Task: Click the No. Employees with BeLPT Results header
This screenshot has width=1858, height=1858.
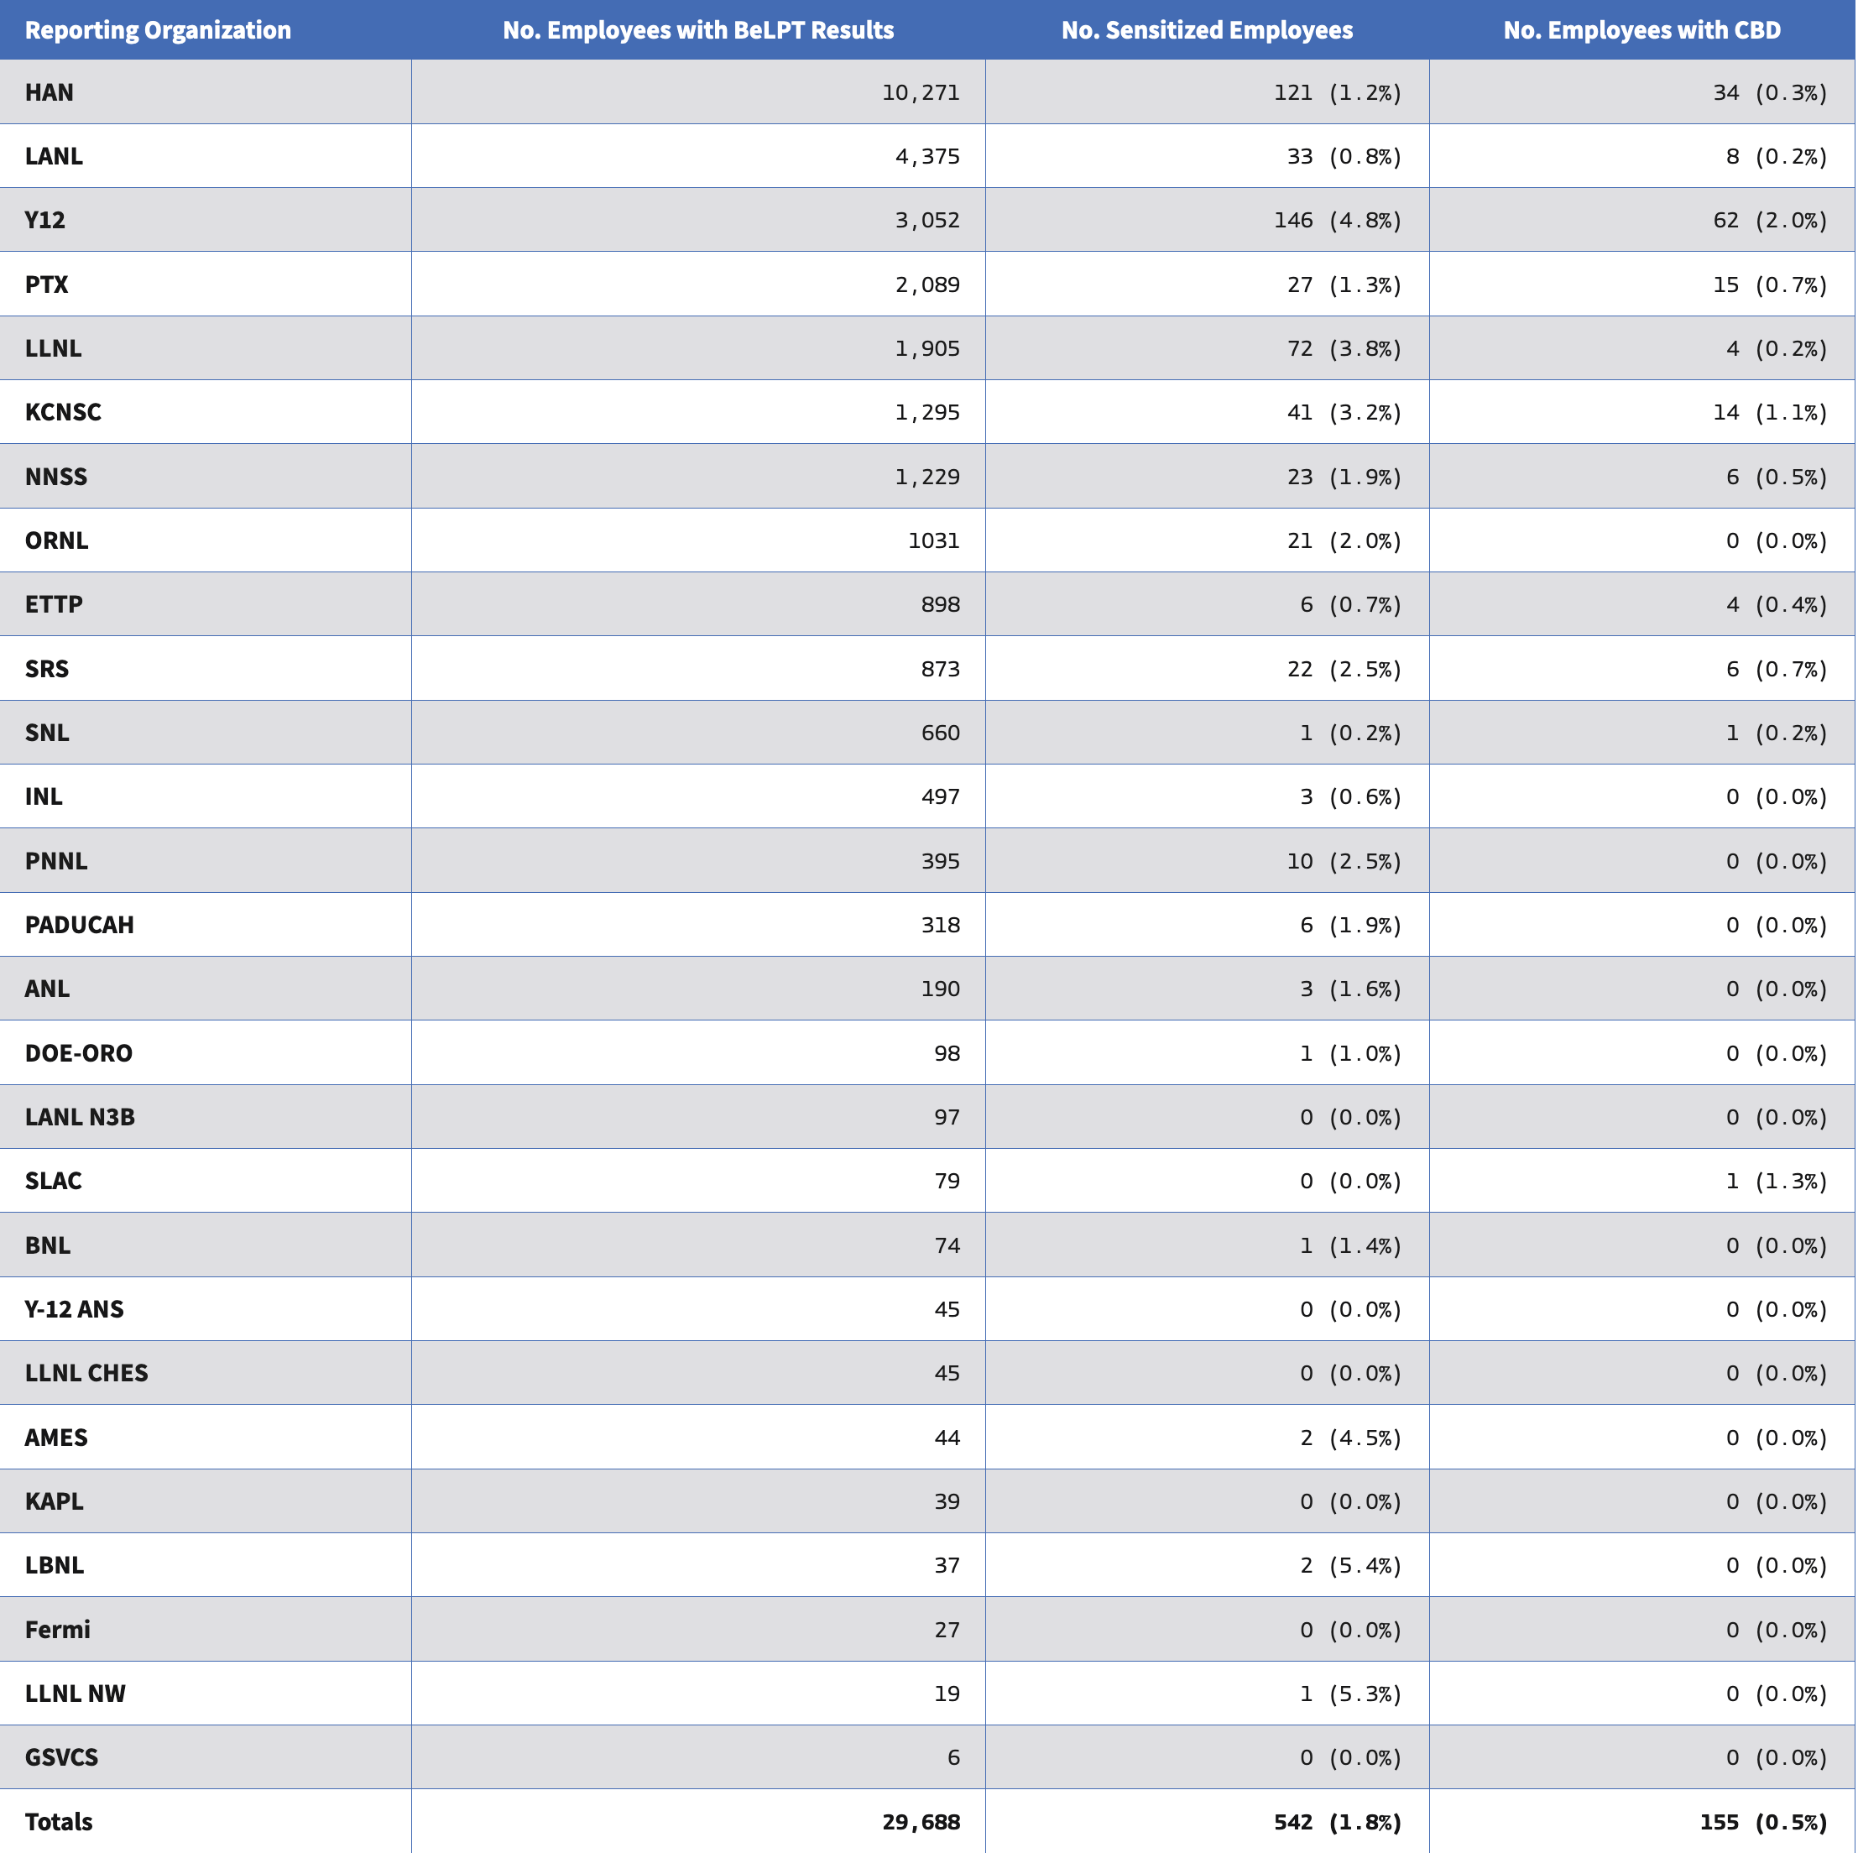Action: pyautogui.click(x=698, y=30)
